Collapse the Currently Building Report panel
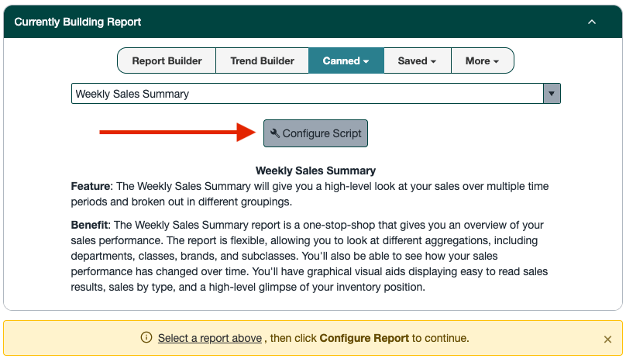Viewport: 626px width, 362px height. pos(592,22)
